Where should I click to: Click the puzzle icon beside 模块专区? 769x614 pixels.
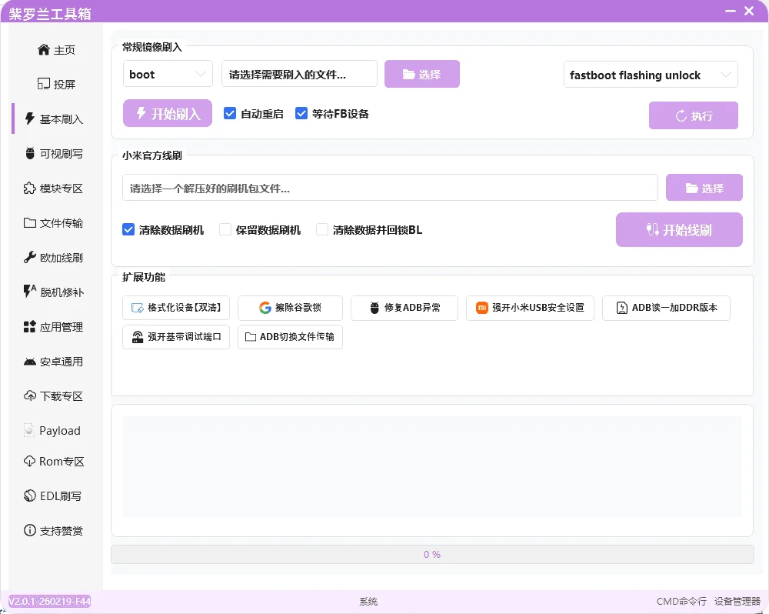30,188
